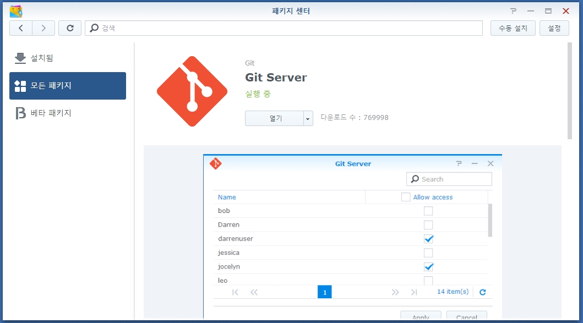This screenshot has width=583, height=323.
Task: Select 베타 패키지 beta packages
Action: pyautogui.click(x=68, y=113)
